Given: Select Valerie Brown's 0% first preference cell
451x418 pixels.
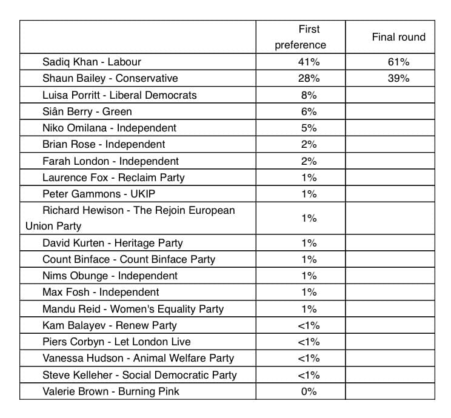Looking at the screenshot, I should point(301,391).
